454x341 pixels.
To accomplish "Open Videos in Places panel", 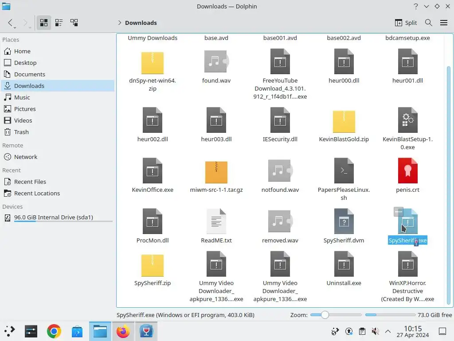I will point(57,120).
